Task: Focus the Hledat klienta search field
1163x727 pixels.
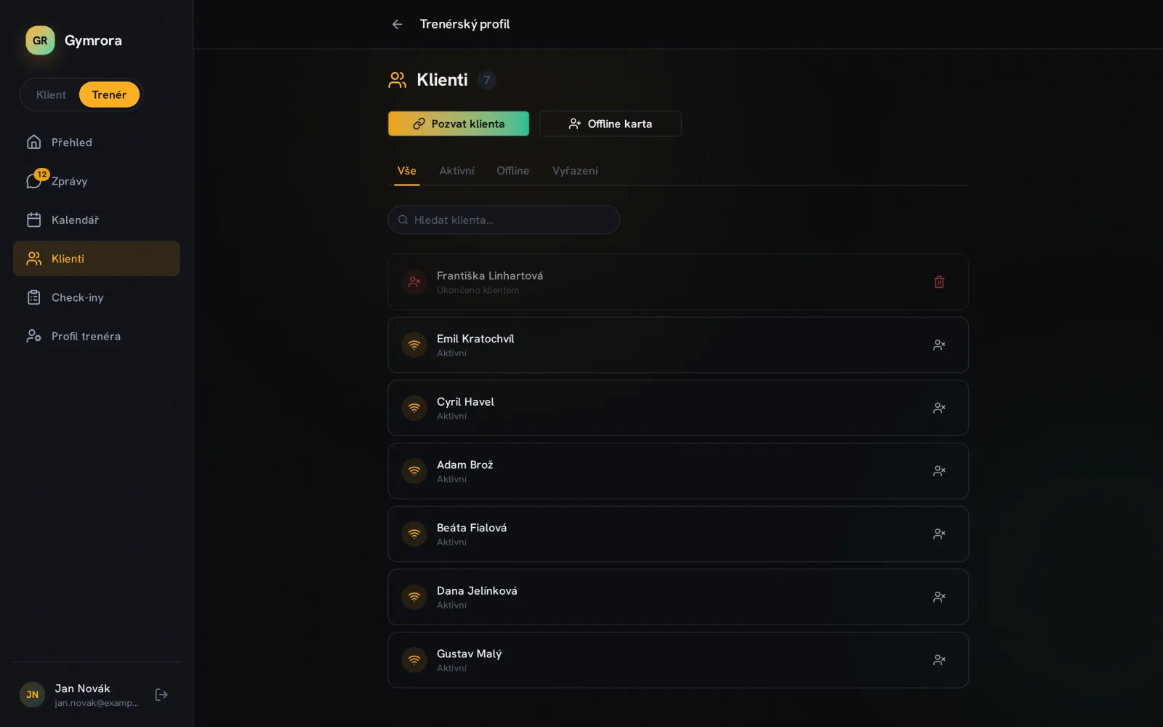Action: tap(504, 220)
